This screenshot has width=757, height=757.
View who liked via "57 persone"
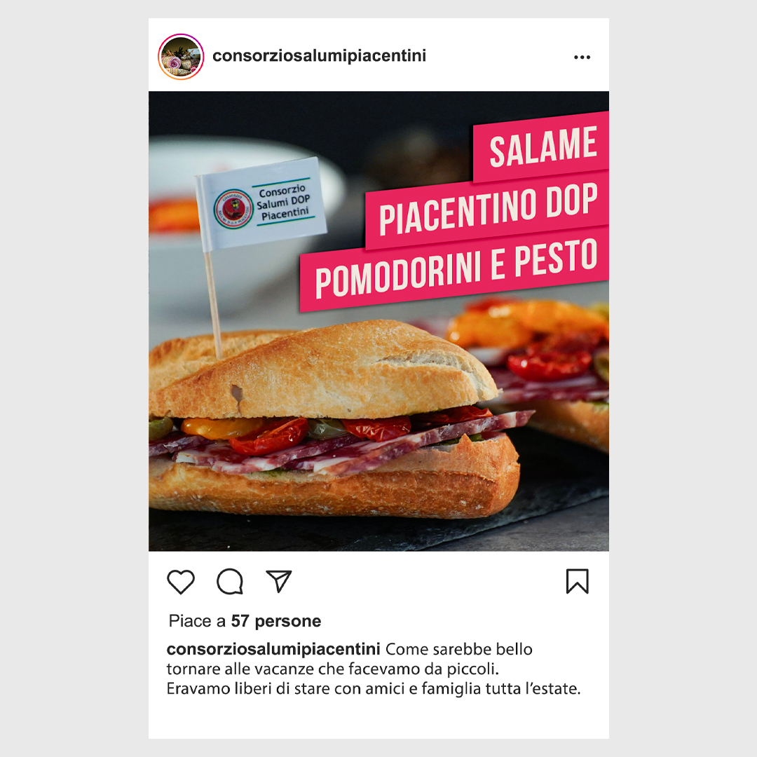[276, 621]
